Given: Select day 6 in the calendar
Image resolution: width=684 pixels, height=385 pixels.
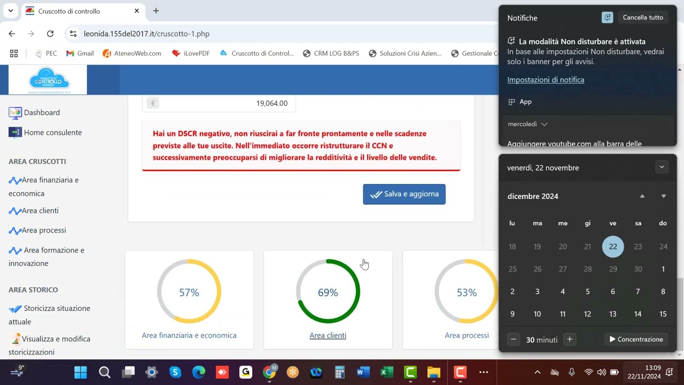Looking at the screenshot, I should point(613,291).
